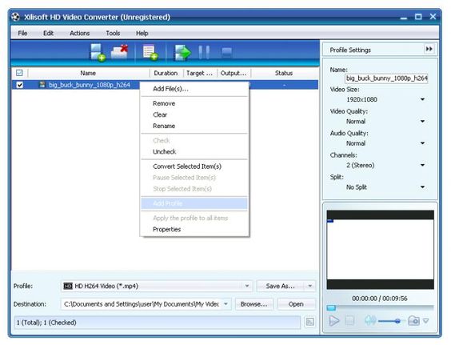Play the video preview
Viewport: 451px width, 345px height.
pos(334,320)
